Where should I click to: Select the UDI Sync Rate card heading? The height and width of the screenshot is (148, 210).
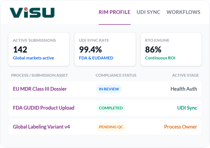point(94,40)
